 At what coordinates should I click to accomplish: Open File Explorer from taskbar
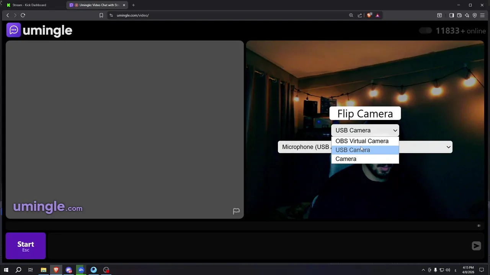tap(44, 270)
